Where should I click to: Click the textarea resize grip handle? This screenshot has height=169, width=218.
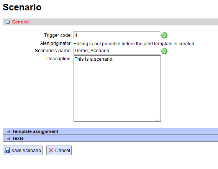158,119
